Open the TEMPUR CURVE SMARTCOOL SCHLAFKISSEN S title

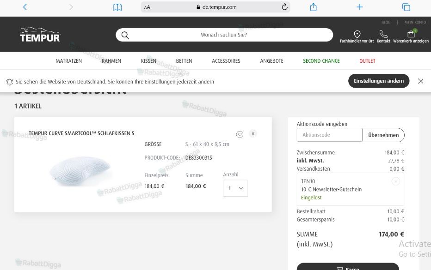coord(82,133)
